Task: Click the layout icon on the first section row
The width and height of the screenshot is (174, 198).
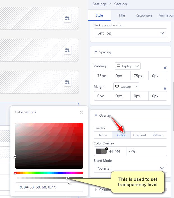Action: 67,19
